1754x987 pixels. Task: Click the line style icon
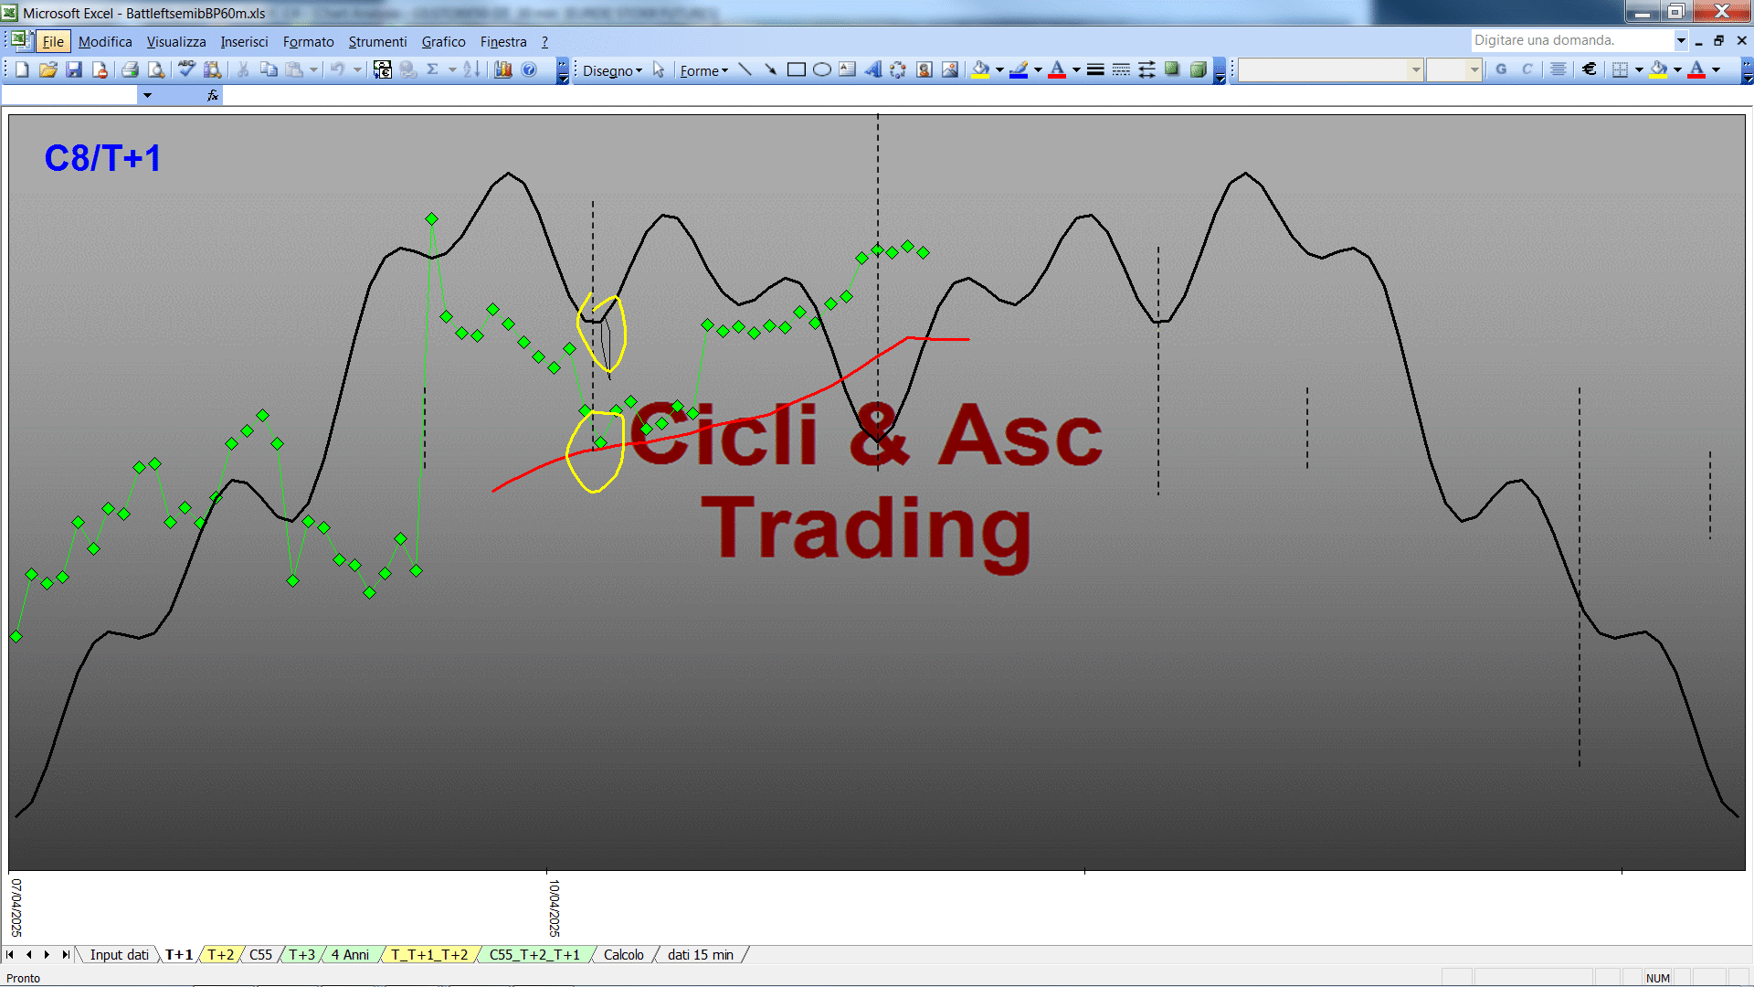[x=1095, y=69]
